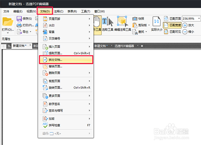The height and width of the screenshot is (145, 201).
Task: Add a new tab with plus button
Action: [x=142, y=46]
